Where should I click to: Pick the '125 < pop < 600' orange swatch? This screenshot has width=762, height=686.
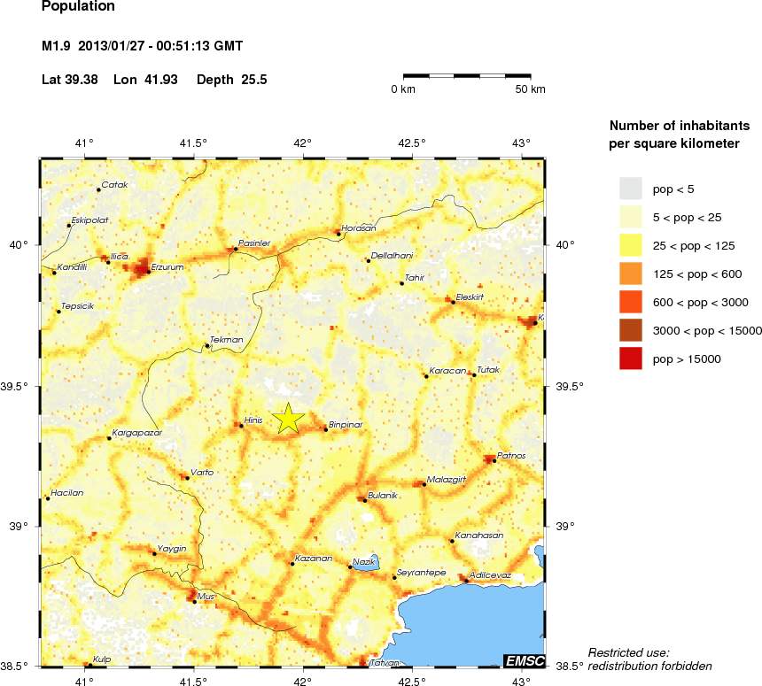click(630, 274)
